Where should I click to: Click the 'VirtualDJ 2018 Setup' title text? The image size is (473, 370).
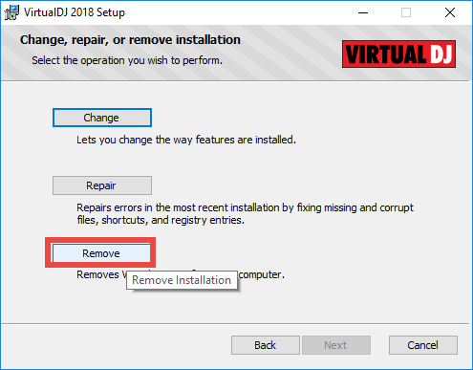75,12
